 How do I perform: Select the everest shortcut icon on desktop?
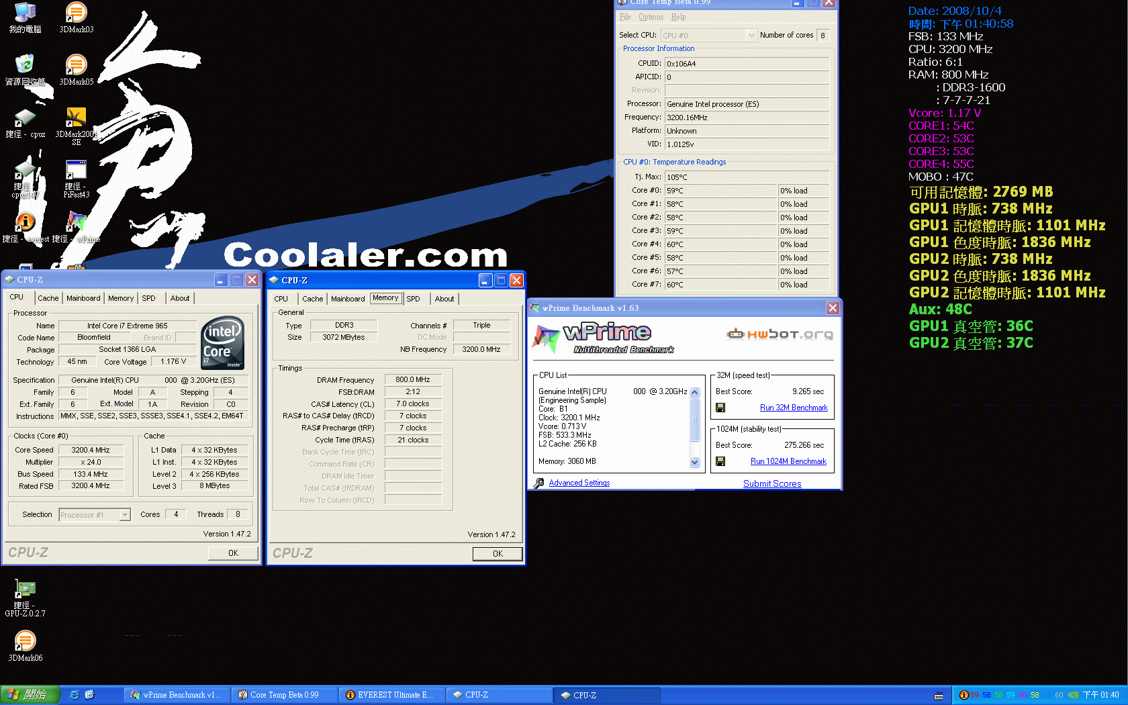(25, 227)
